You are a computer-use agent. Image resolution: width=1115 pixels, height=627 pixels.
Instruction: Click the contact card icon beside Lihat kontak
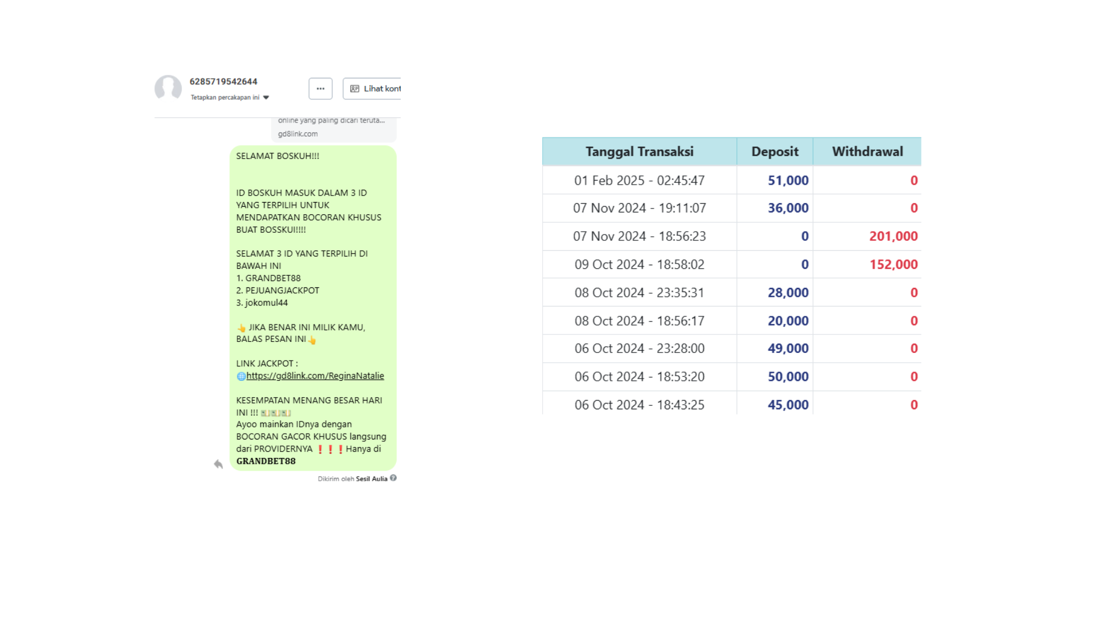354,89
